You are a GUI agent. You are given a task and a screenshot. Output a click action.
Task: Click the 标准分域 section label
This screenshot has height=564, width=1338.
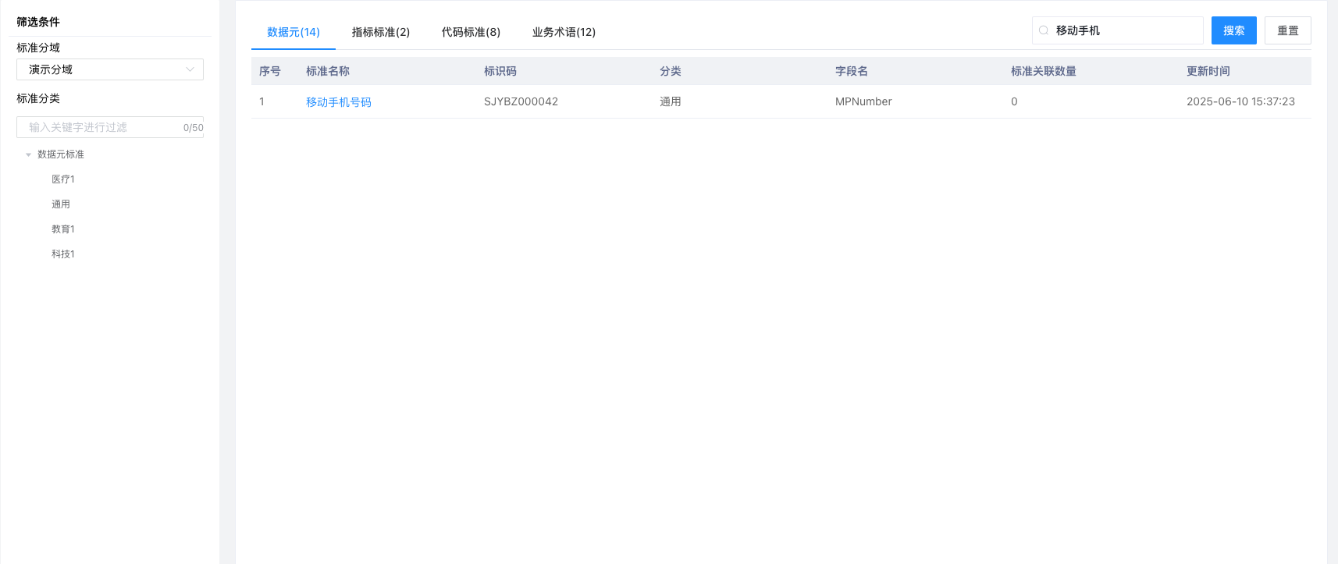(x=38, y=48)
